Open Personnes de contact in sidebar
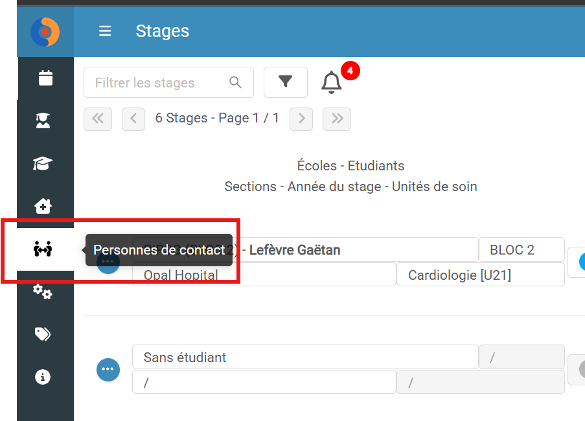The width and height of the screenshot is (585, 421). tap(43, 249)
